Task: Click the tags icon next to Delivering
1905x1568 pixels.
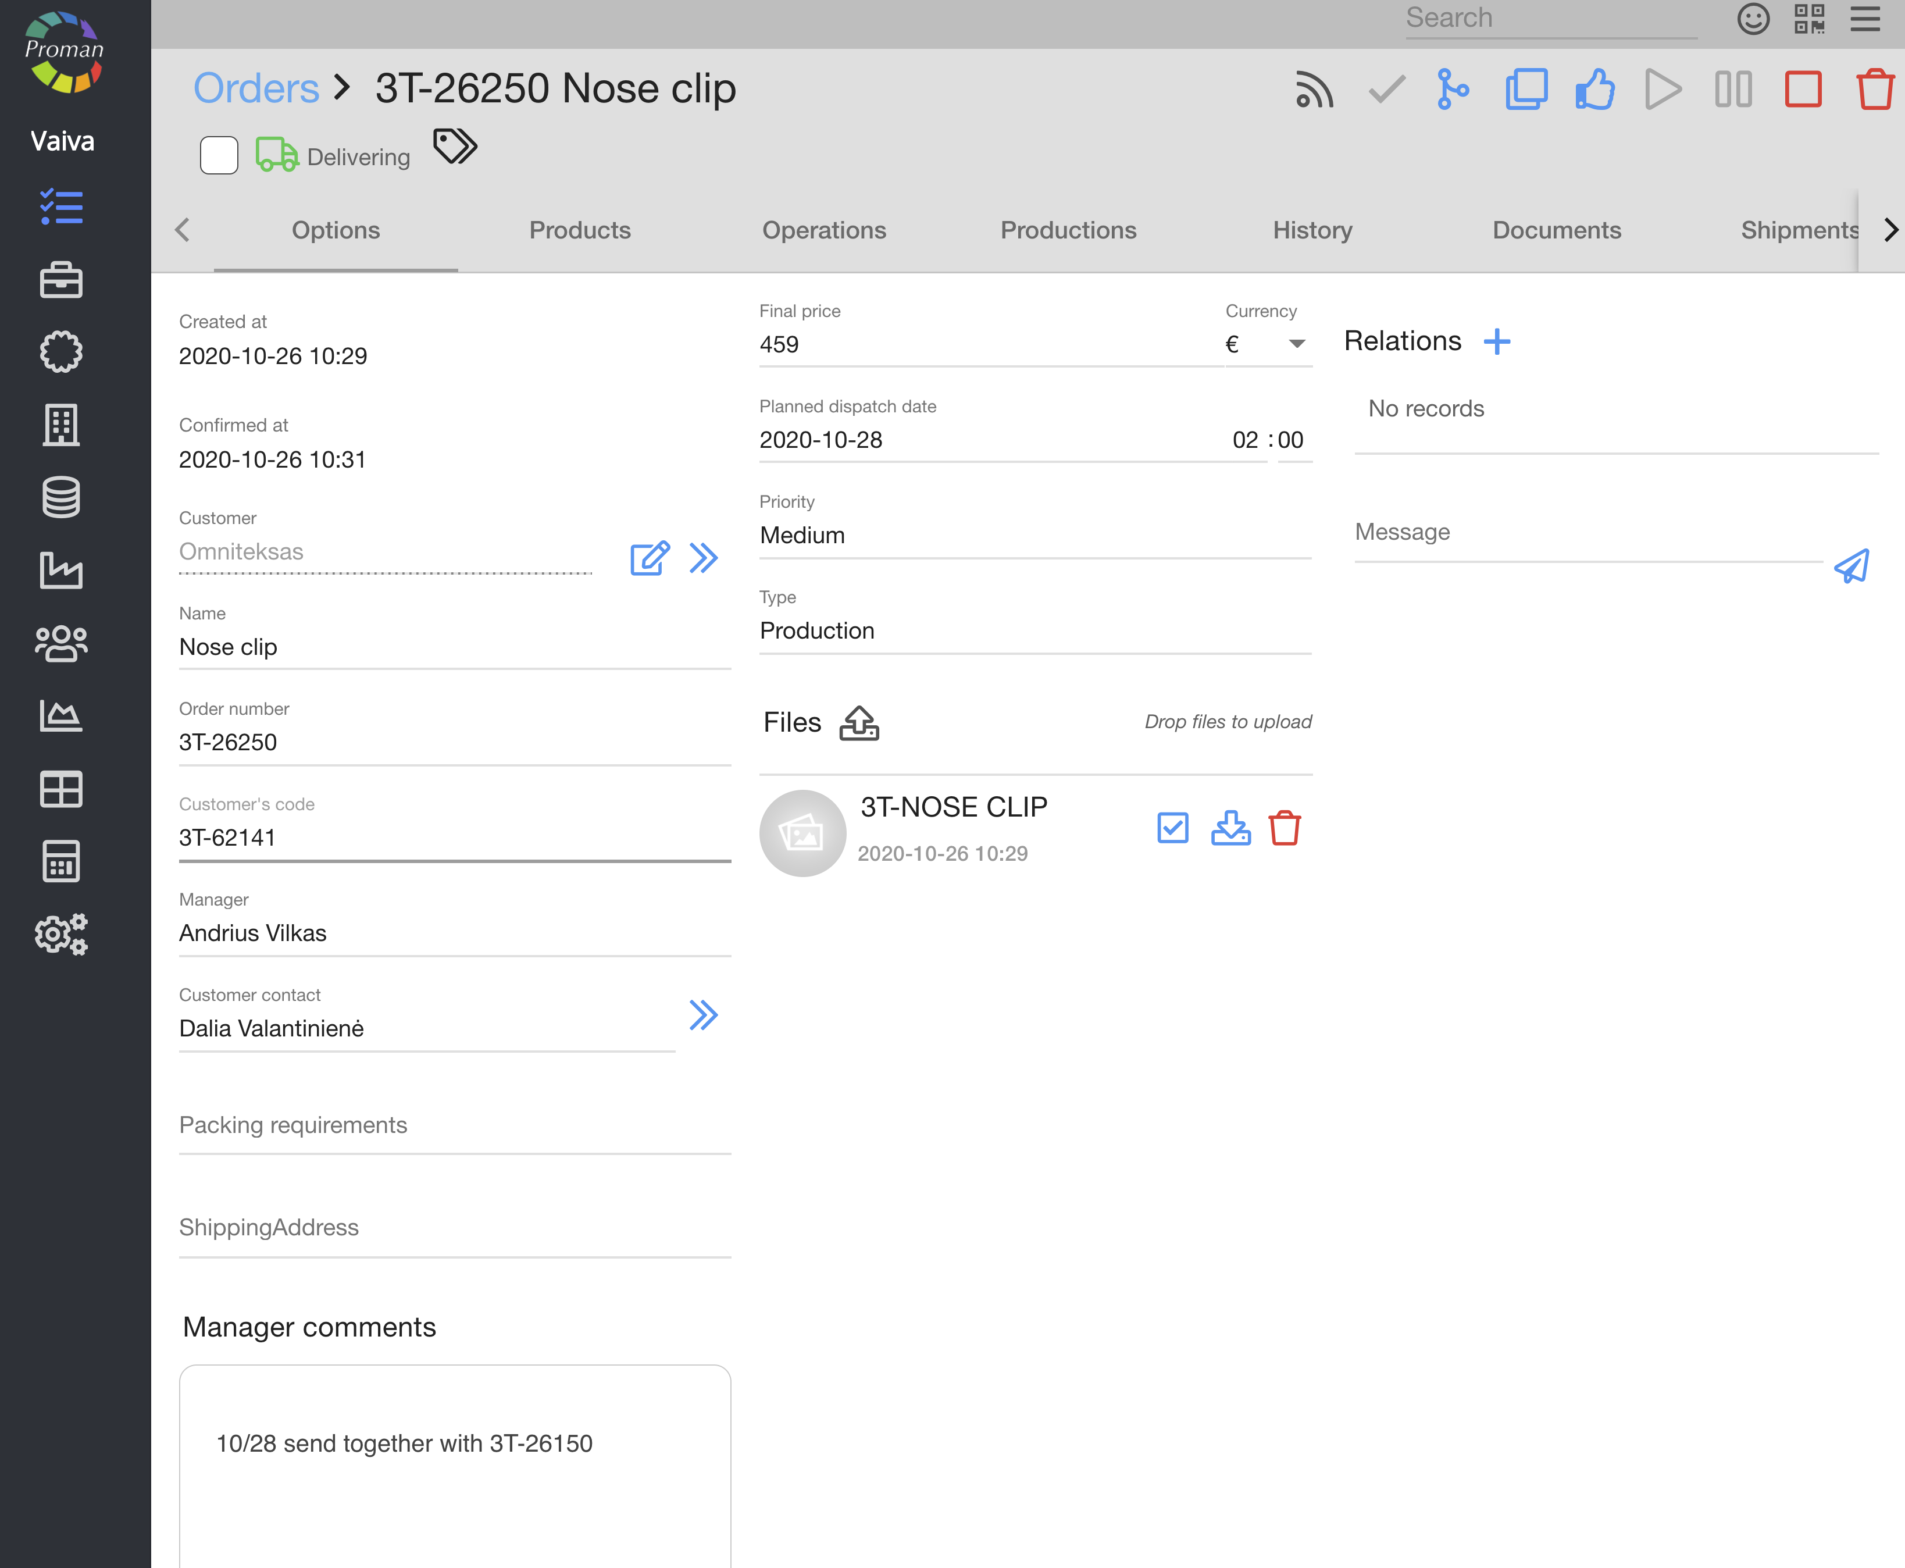Action: point(455,145)
